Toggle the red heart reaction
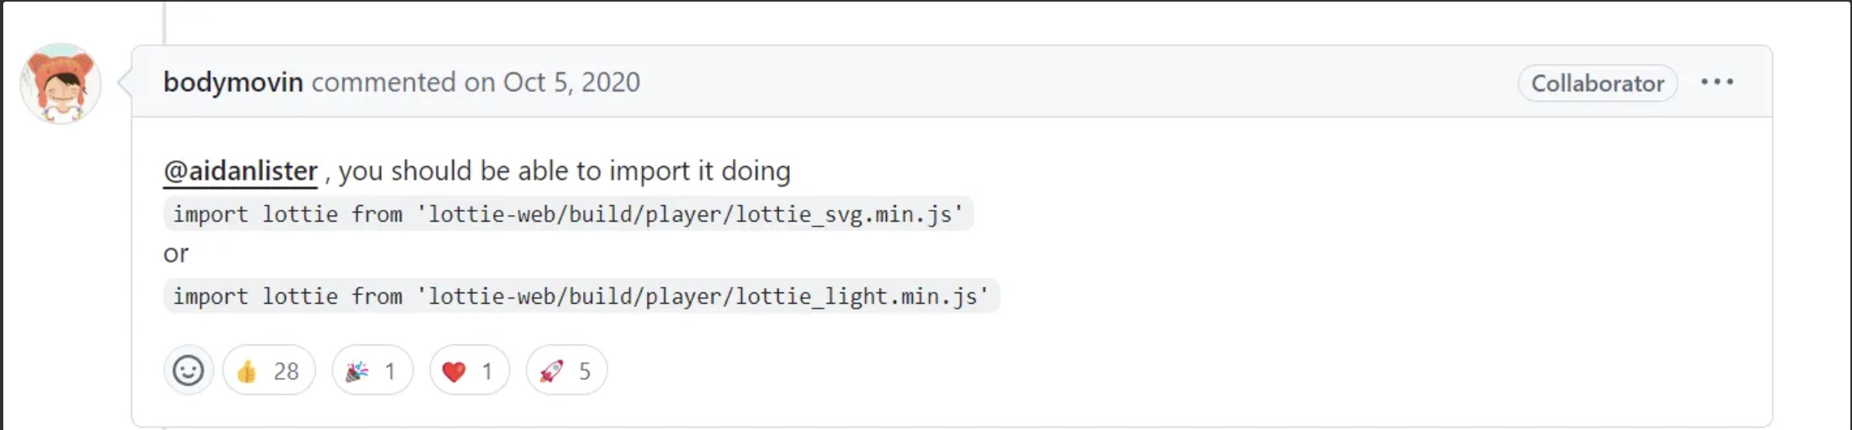The width and height of the screenshot is (1852, 430). (469, 371)
